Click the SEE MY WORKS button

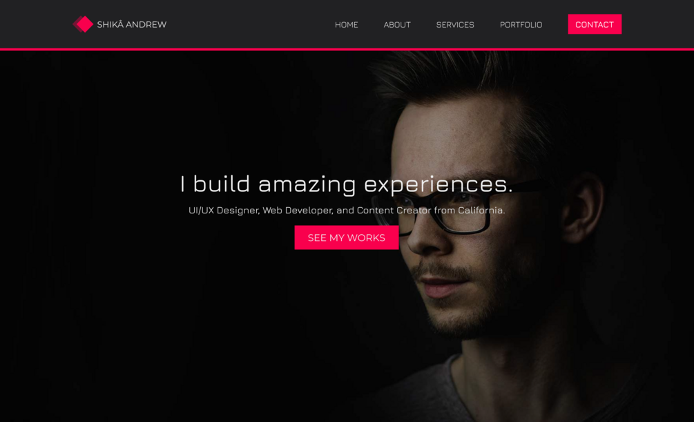[x=347, y=238]
